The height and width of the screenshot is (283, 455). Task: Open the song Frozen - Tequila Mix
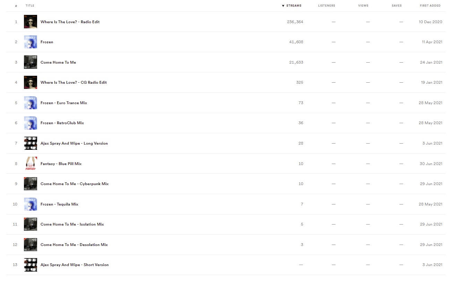click(x=59, y=204)
